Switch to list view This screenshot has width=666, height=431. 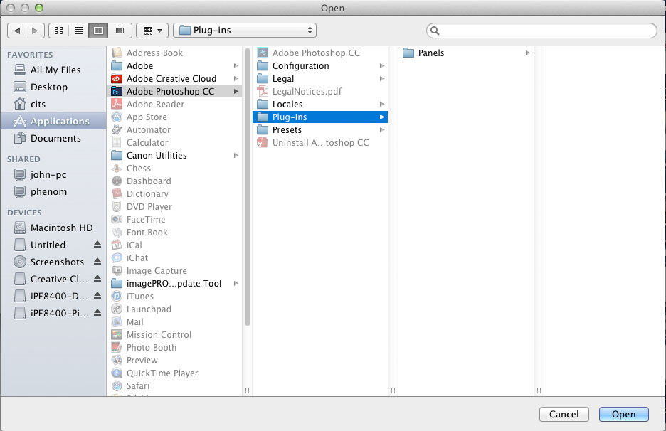pos(78,30)
